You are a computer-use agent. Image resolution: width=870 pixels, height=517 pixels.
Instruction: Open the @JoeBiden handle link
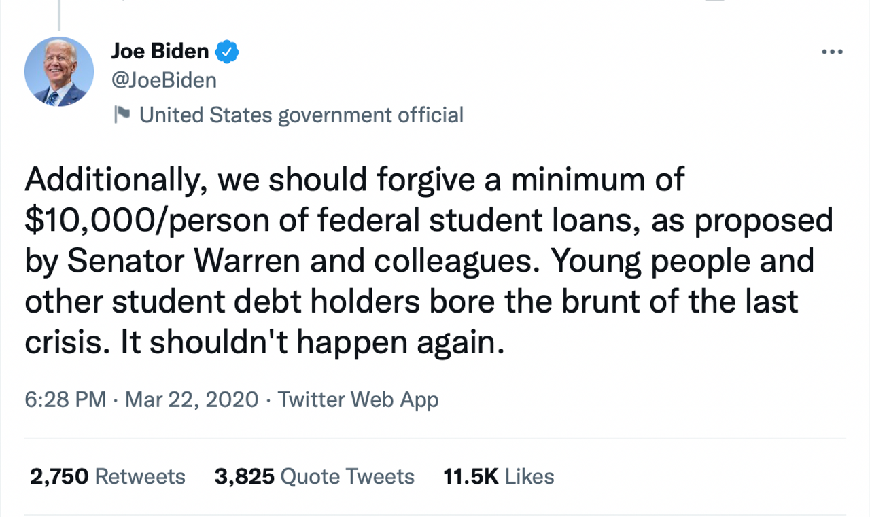[163, 80]
